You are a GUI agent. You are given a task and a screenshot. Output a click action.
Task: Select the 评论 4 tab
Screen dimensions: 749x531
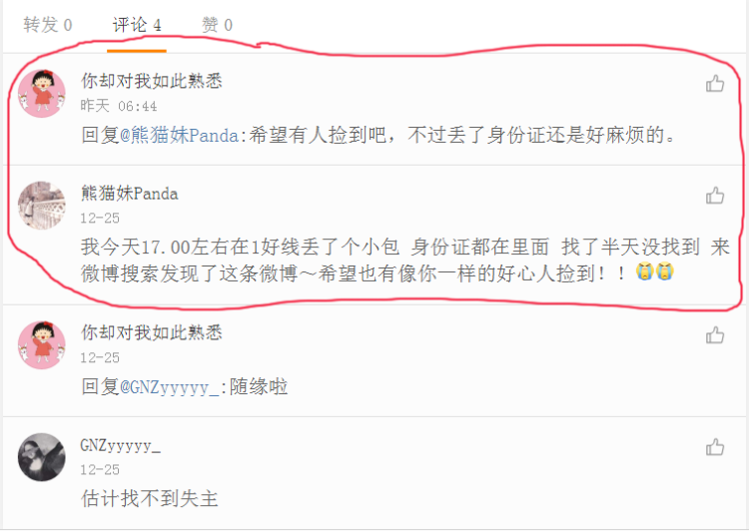[x=137, y=25]
